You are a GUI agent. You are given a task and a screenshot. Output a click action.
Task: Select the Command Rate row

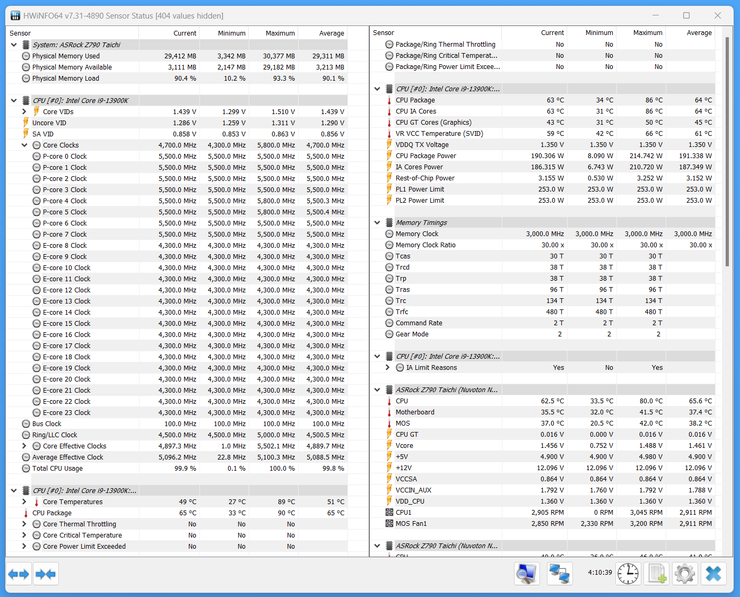point(542,323)
